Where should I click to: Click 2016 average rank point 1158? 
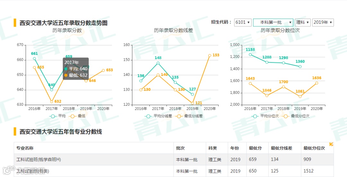(250, 54)
